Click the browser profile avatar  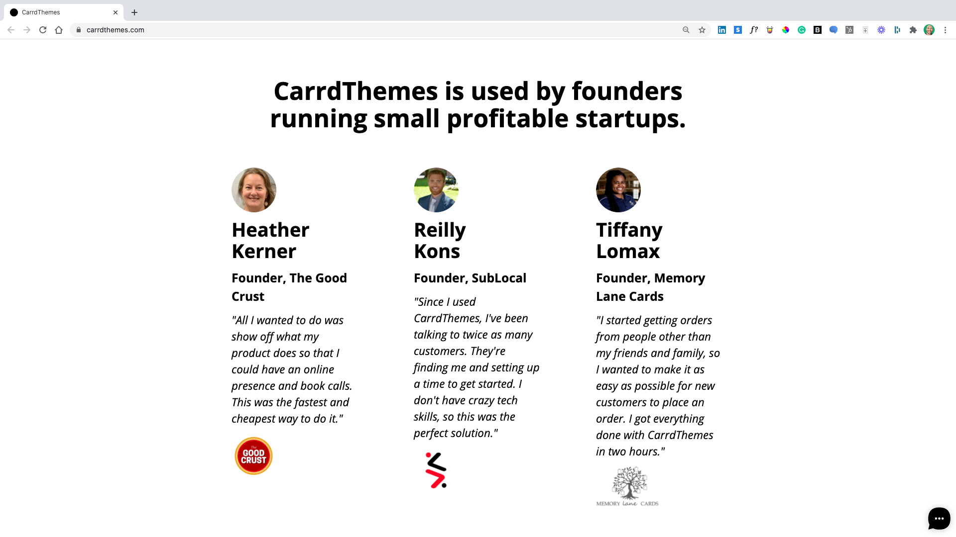point(929,30)
